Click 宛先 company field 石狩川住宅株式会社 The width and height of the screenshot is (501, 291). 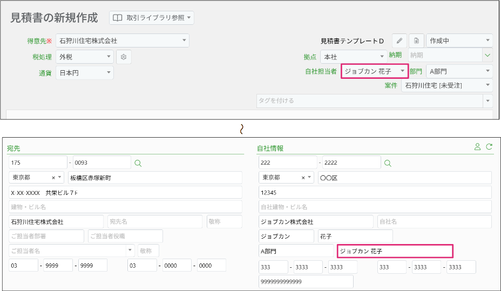pos(56,222)
